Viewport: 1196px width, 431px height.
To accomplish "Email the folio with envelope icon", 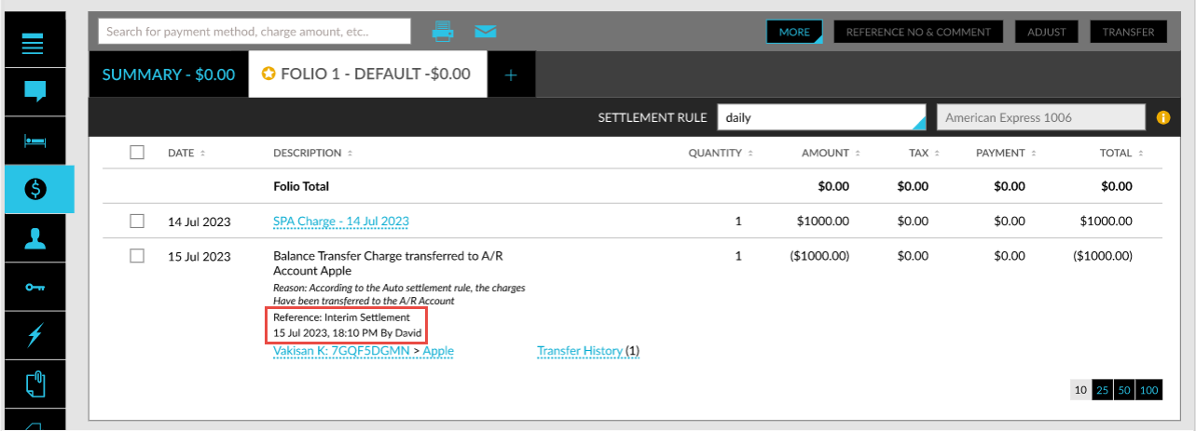I will tap(485, 32).
